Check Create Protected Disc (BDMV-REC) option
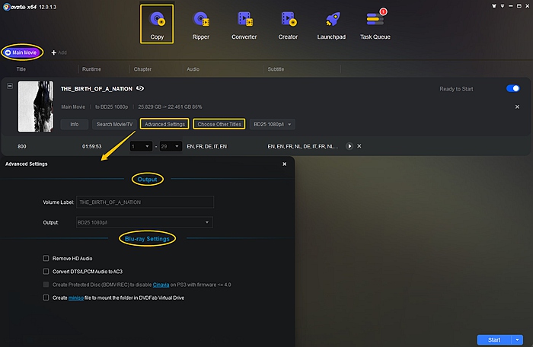Image resolution: width=533 pixels, height=347 pixels. 46,285
